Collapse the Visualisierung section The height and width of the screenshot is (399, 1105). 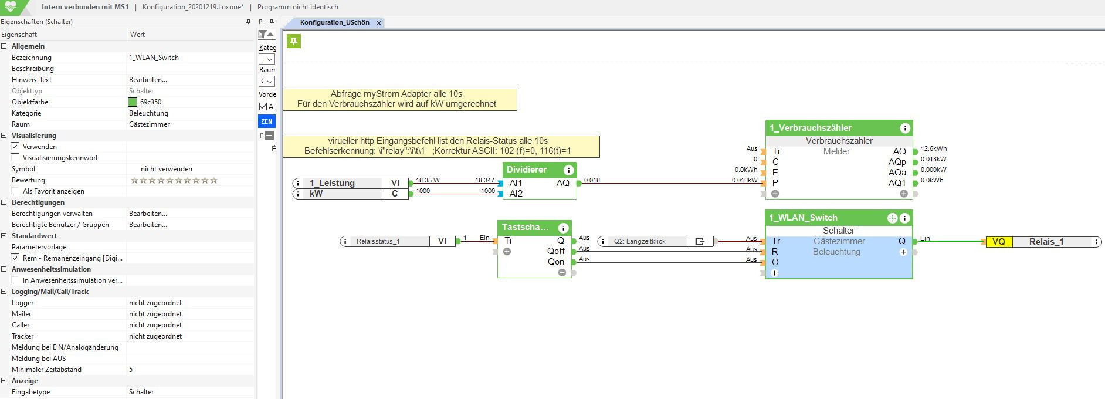[x=4, y=136]
